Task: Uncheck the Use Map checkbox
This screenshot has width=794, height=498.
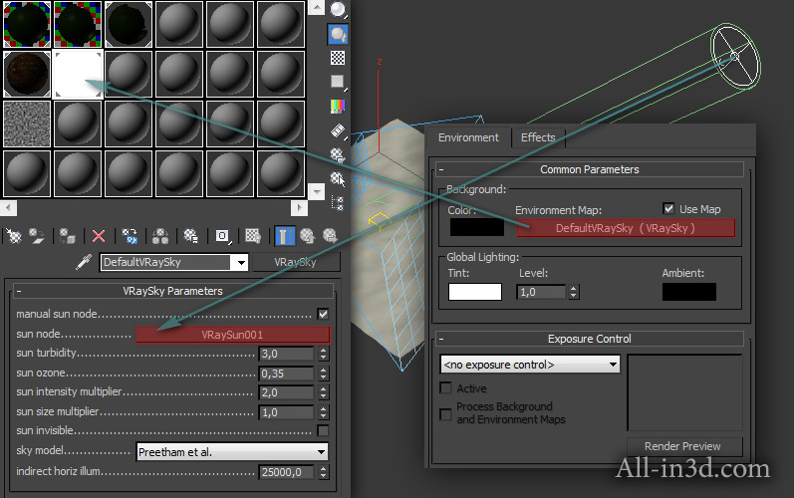Action: pyautogui.click(x=669, y=209)
